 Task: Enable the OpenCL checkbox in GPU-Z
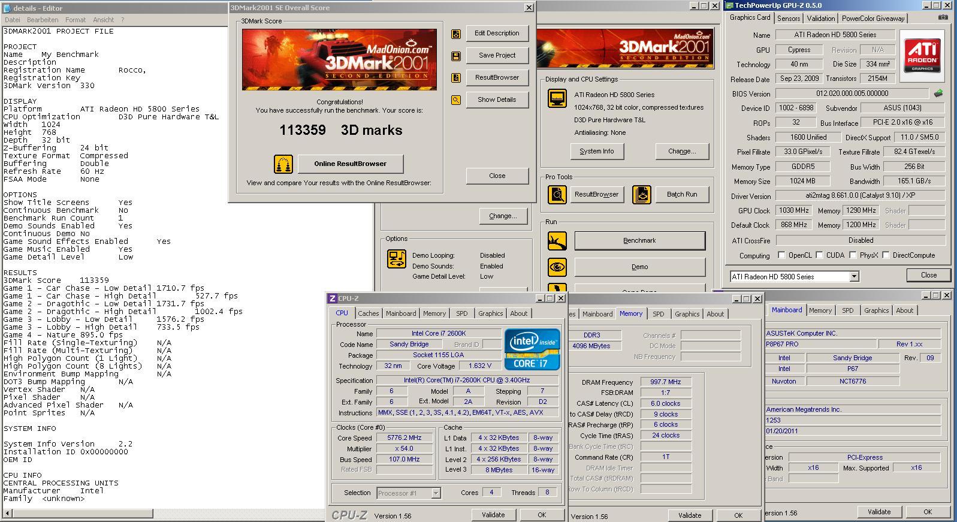coord(781,255)
